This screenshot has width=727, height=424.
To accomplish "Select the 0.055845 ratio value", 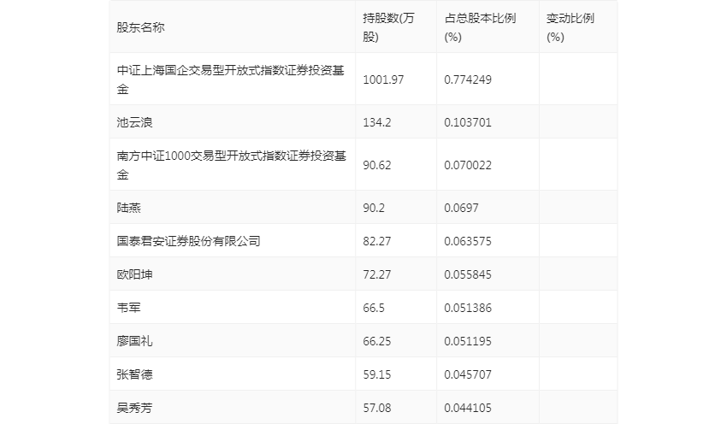I will pyautogui.click(x=467, y=274).
